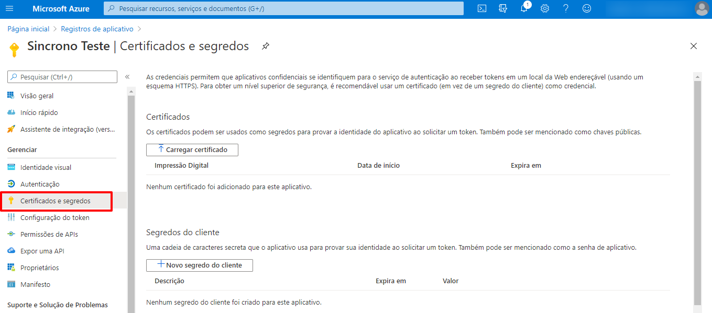Pin the Certificados e segredos blade

[266, 46]
